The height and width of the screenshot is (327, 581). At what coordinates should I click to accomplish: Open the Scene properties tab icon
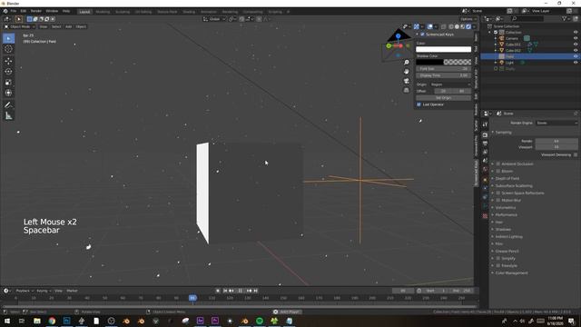click(x=485, y=161)
